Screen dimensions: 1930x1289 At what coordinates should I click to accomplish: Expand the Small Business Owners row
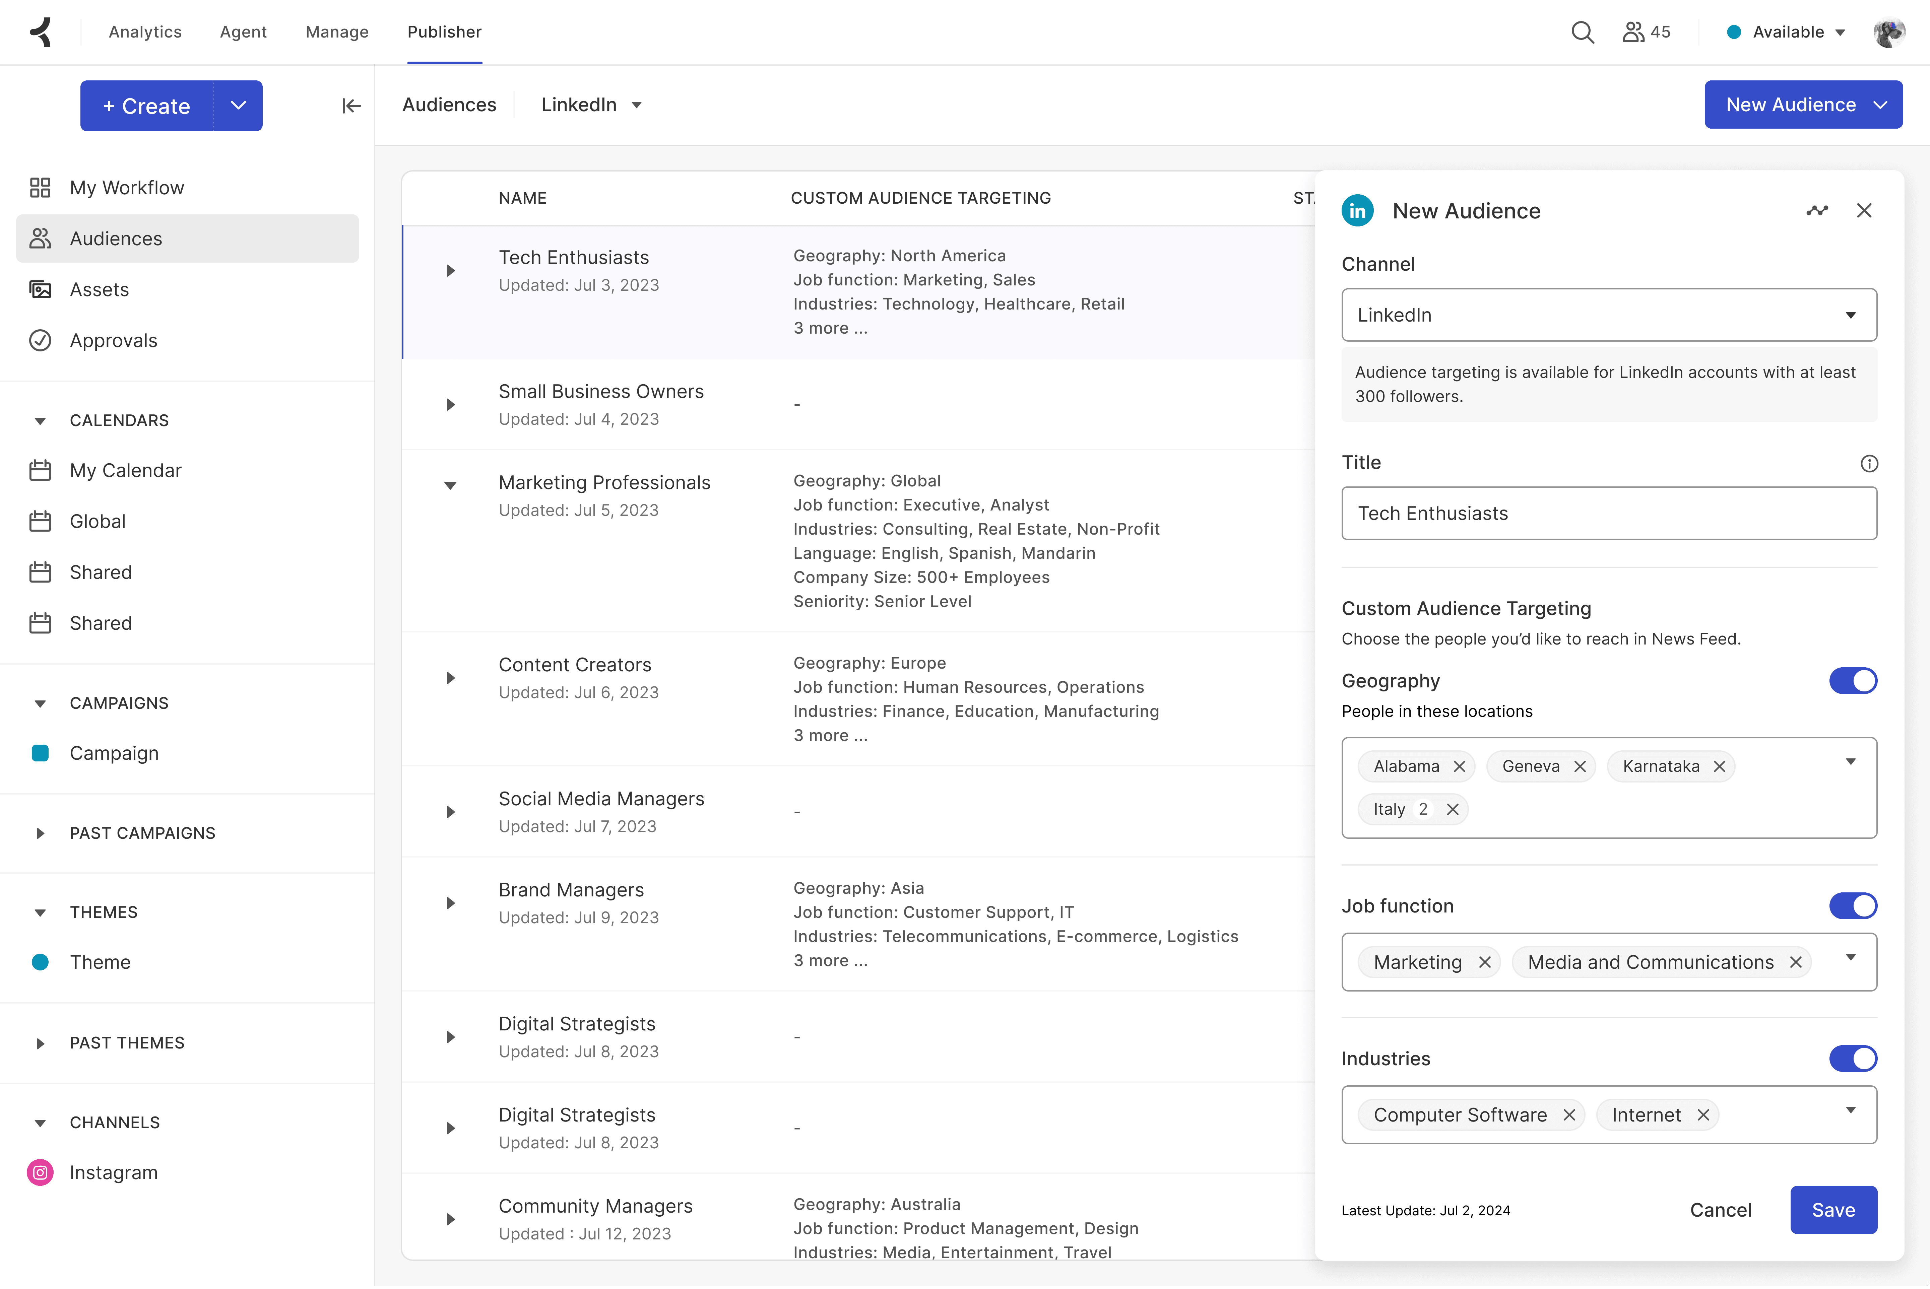(451, 404)
